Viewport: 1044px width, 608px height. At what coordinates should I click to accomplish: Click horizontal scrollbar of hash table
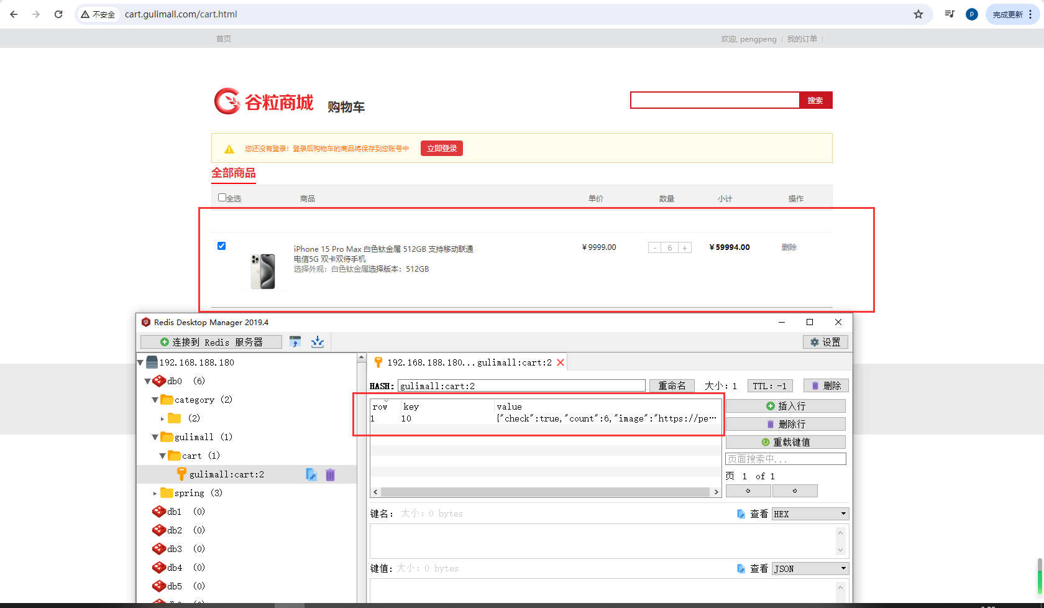pyautogui.click(x=545, y=492)
